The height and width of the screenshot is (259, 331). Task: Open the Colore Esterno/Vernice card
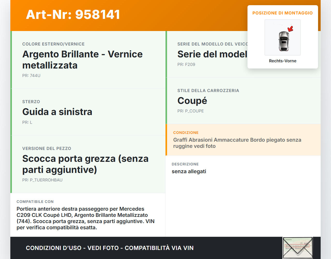coord(88,59)
